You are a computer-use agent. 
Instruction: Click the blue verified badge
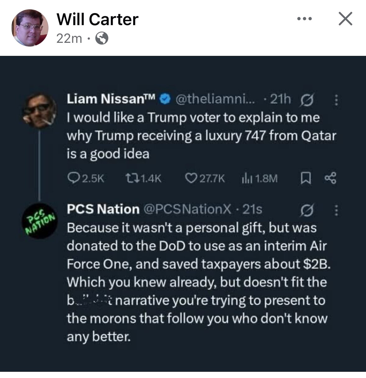[165, 99]
